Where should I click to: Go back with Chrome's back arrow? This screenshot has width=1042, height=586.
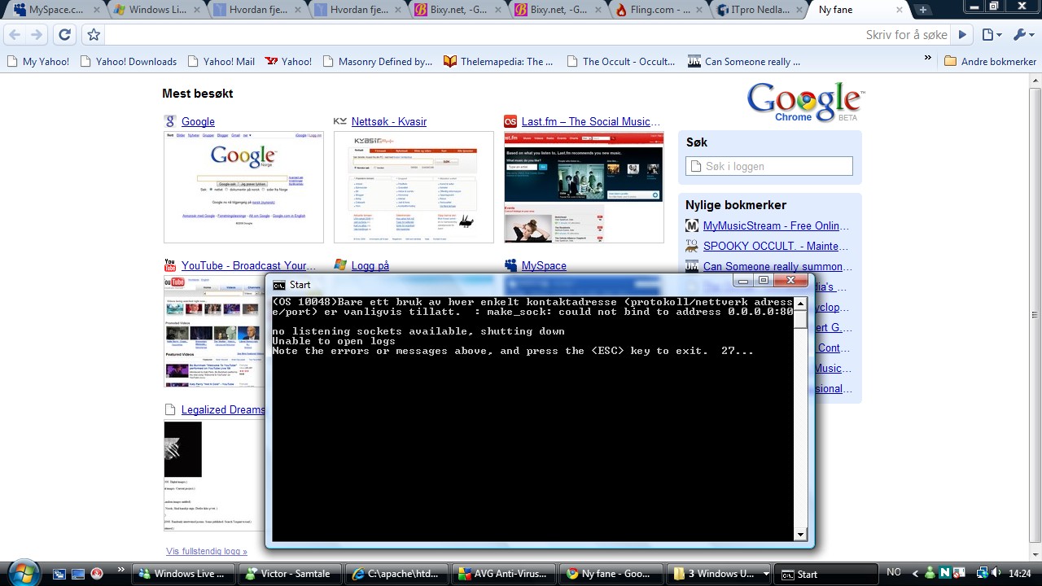pos(15,35)
